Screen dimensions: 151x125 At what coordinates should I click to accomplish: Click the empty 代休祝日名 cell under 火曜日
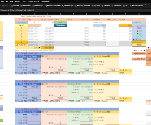(34, 92)
